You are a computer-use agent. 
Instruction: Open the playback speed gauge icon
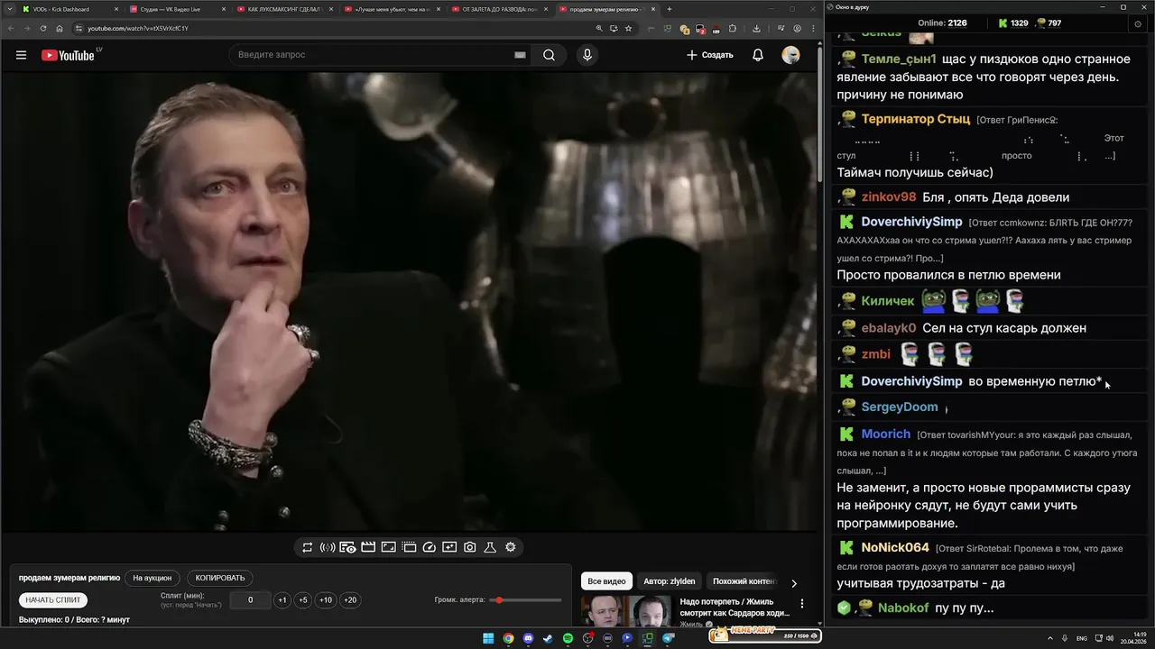(430, 547)
